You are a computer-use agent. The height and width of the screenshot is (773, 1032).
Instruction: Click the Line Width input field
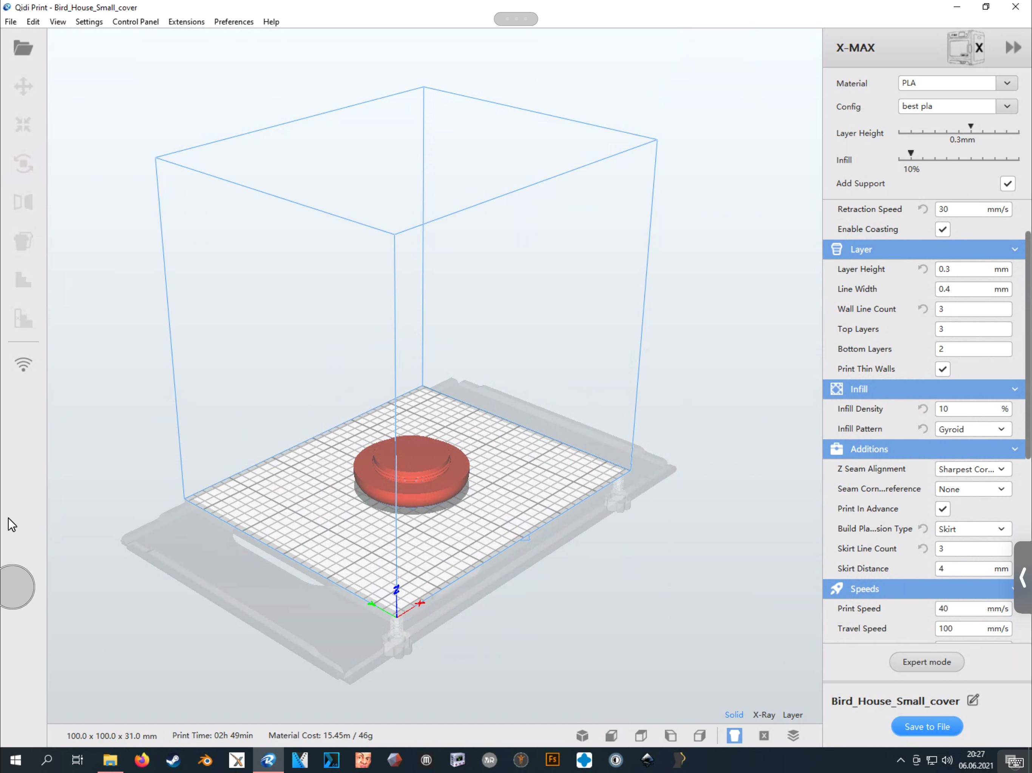973,289
